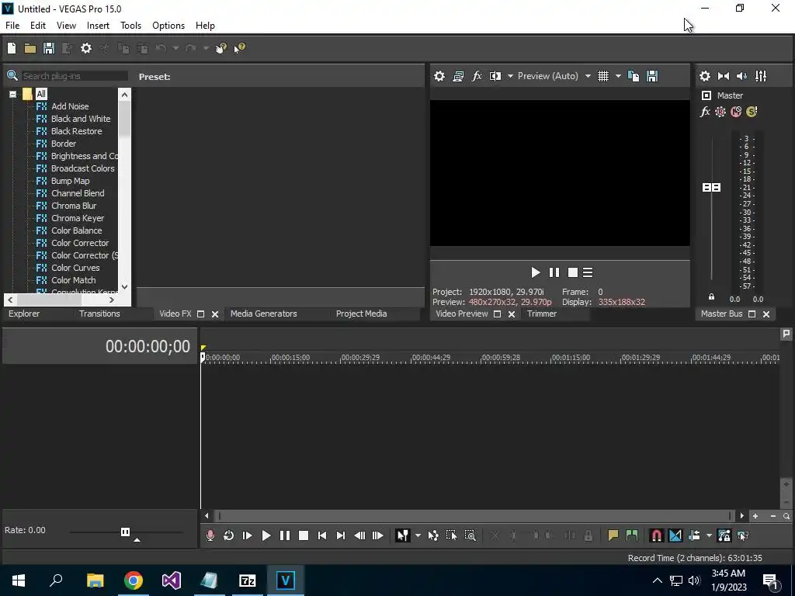Toggle Master fader channel lock icon
The height and width of the screenshot is (596, 795).
click(711, 297)
